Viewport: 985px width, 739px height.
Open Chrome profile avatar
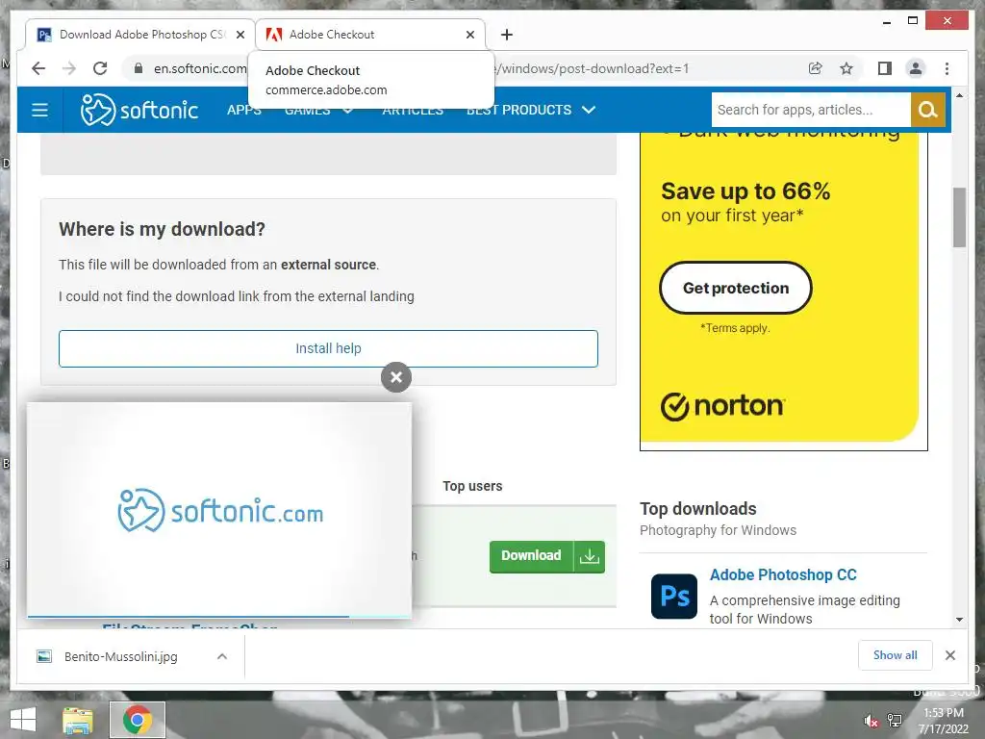point(916,68)
